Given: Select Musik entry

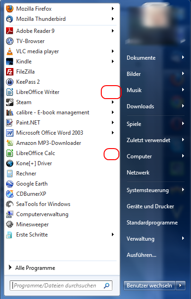Looking at the screenshot, I should (x=134, y=90).
